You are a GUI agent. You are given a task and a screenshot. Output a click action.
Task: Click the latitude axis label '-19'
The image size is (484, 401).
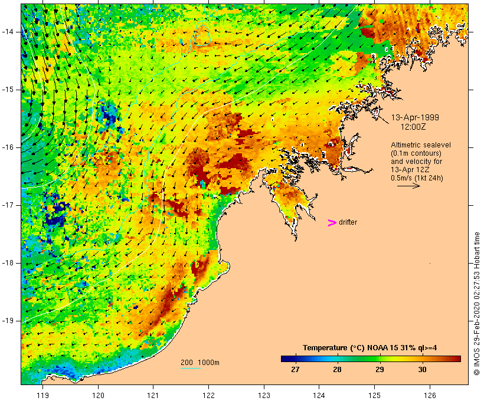point(8,321)
